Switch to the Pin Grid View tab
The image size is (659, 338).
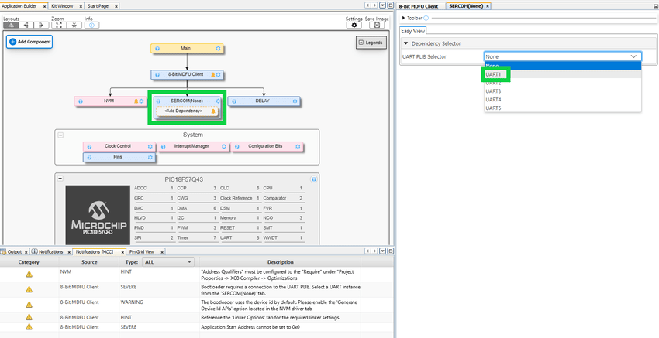(x=142, y=252)
